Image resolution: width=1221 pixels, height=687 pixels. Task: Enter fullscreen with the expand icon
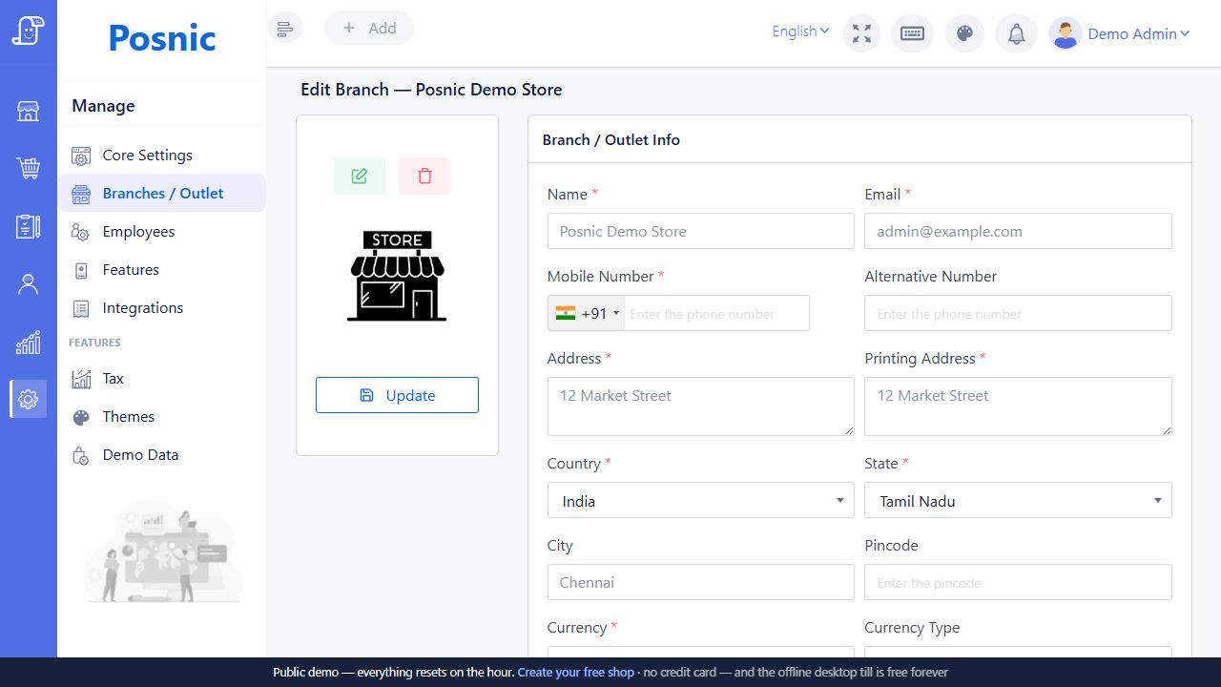[862, 33]
